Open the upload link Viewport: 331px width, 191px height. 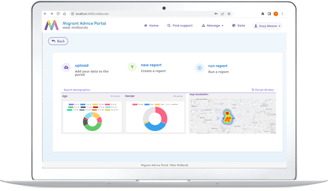[x=82, y=65]
